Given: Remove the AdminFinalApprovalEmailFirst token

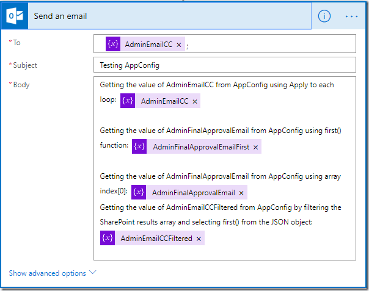Looking at the screenshot, I should click(x=255, y=147).
